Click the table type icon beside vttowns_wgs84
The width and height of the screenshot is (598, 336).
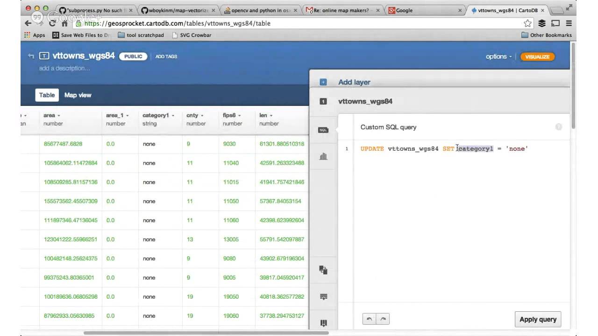[x=44, y=56]
